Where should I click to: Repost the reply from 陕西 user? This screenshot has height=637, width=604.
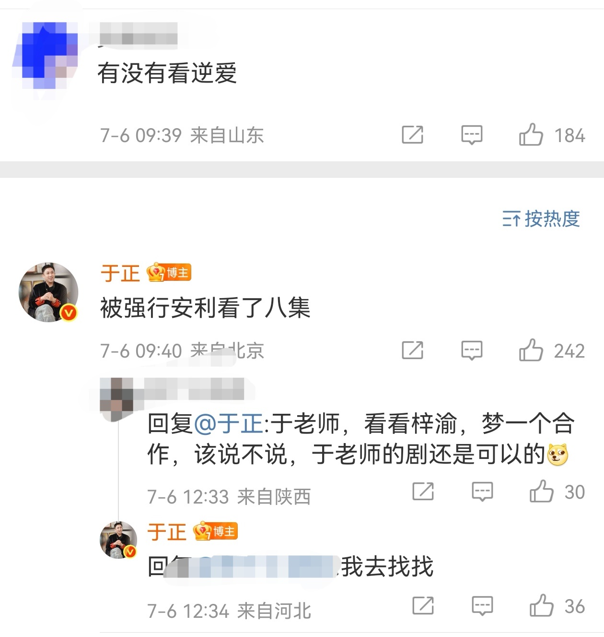[x=423, y=491]
